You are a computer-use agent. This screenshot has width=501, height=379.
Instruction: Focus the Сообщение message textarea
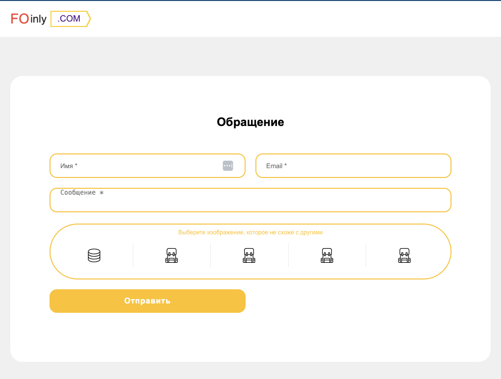(x=250, y=202)
